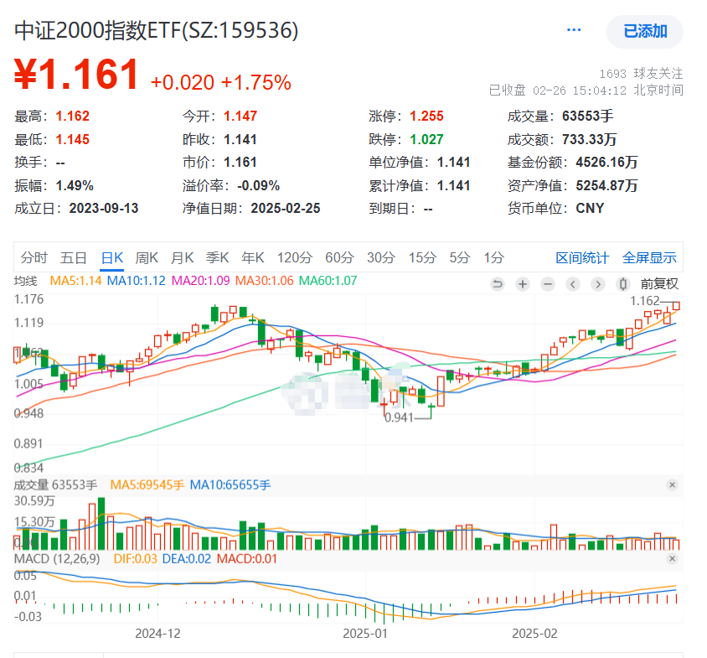Click the undo/reset chart icon
The image size is (707, 658).
pos(498,284)
